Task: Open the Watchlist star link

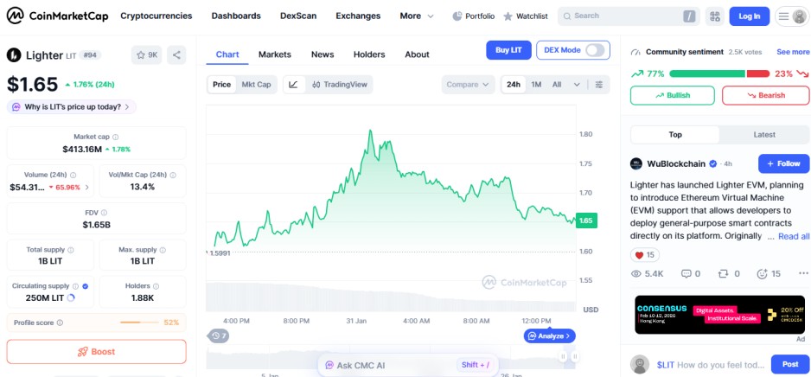Action: click(526, 16)
